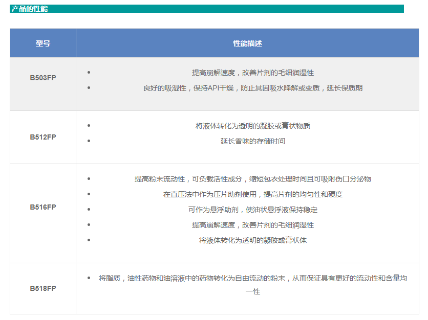Click the 良好的吸湿性 description line

[253, 88]
